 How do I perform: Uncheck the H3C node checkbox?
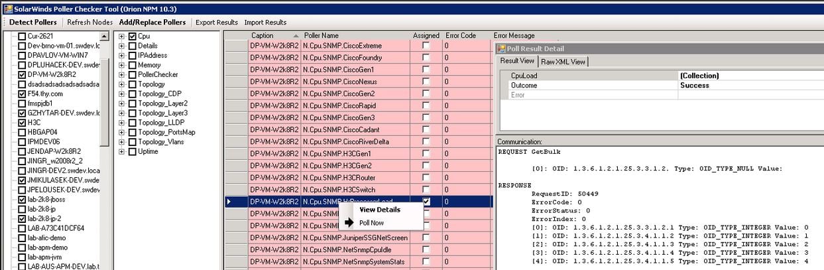coord(23,123)
